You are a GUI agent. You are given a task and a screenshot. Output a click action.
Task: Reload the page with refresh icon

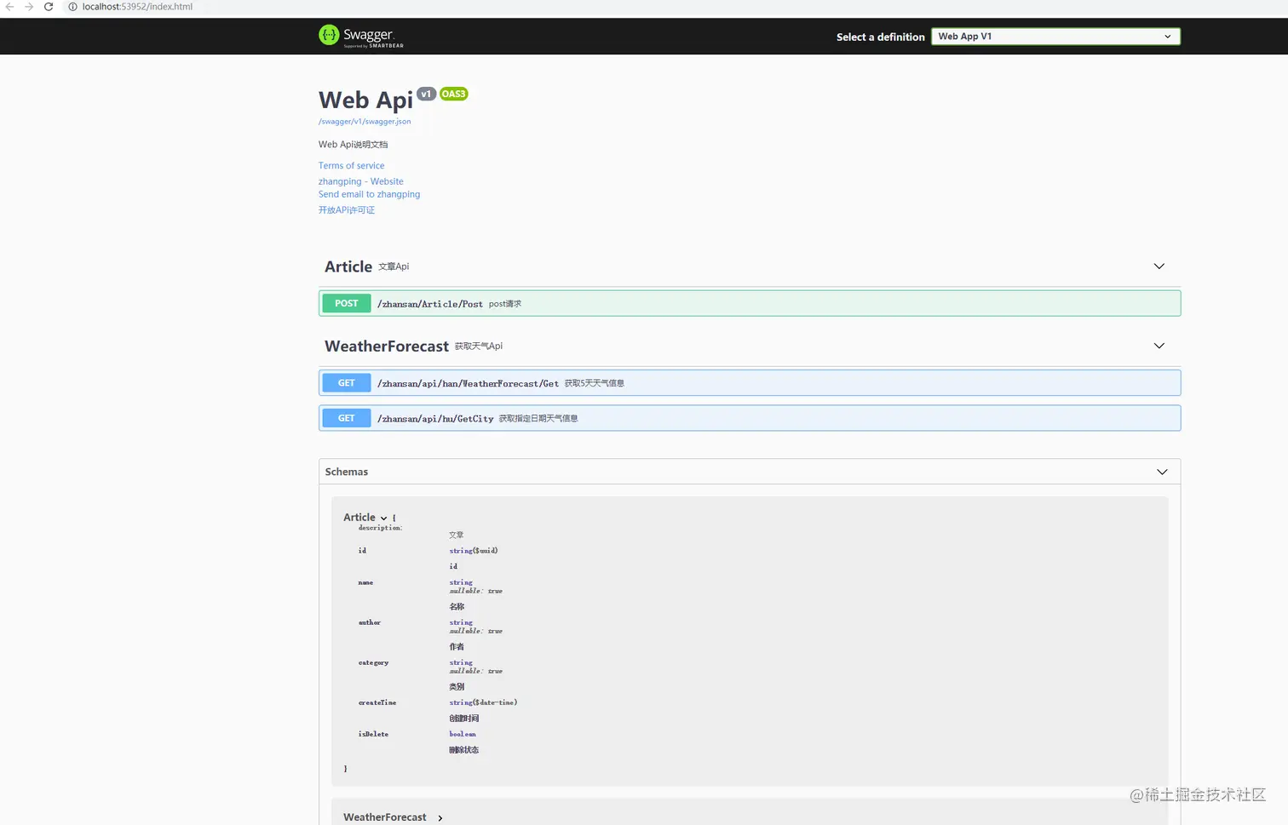[49, 7]
